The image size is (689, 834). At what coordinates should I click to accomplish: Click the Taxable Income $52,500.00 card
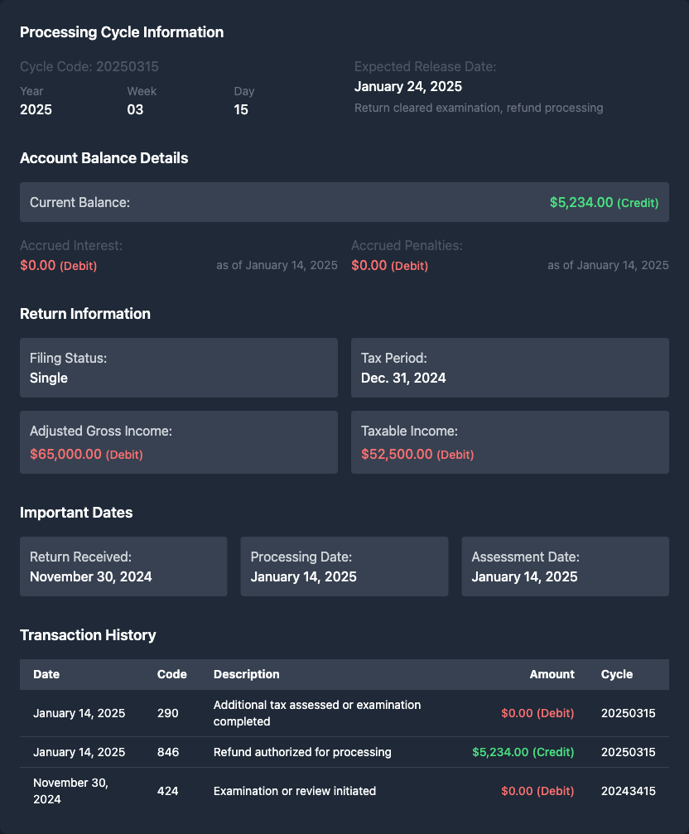509,442
